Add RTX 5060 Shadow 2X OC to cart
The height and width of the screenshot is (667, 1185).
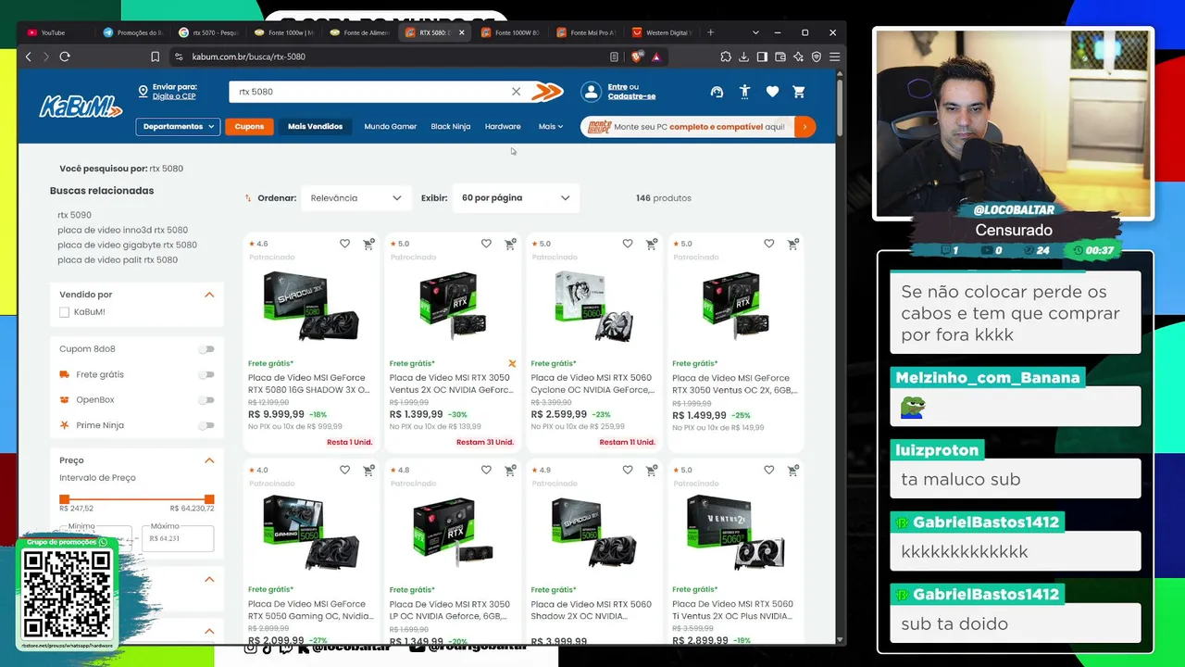[652, 470]
